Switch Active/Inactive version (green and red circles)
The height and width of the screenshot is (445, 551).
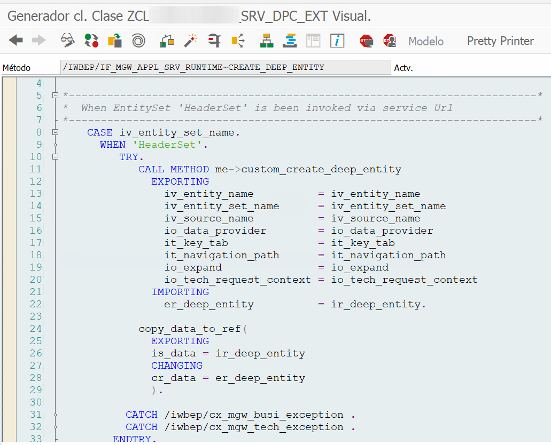click(x=91, y=41)
